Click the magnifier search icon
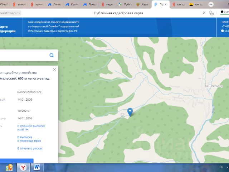 [52, 55]
